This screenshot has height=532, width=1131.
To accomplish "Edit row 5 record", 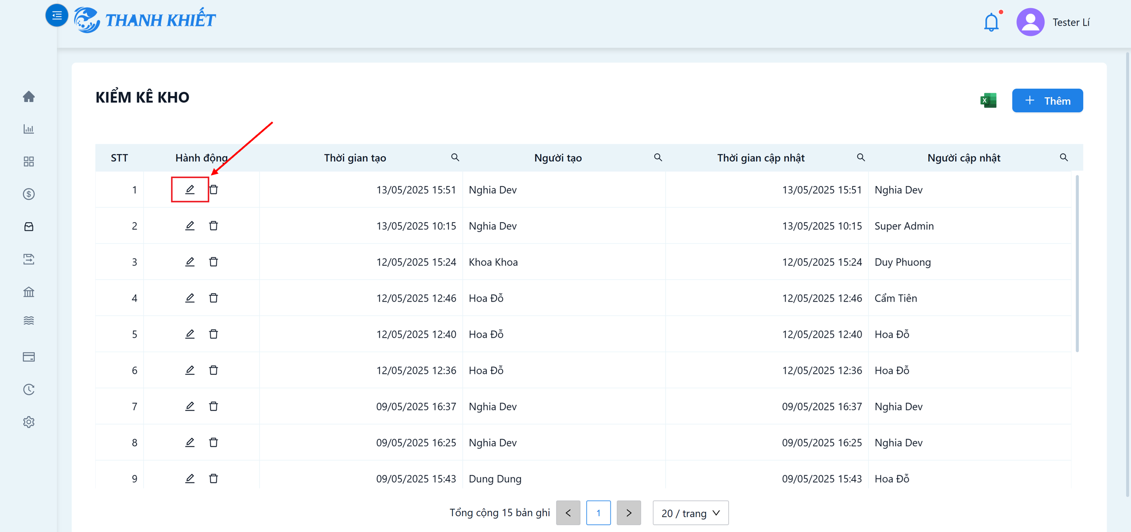I will (x=190, y=334).
